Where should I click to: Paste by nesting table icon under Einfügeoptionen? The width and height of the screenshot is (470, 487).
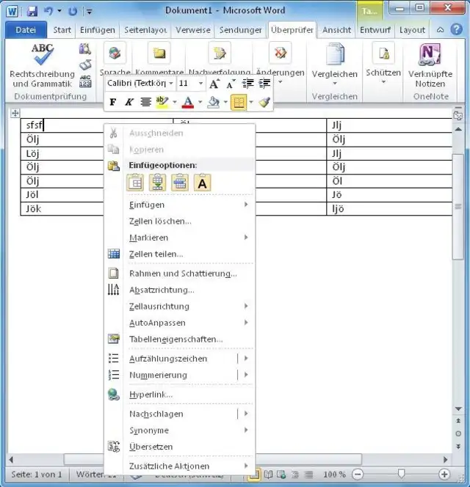point(135,183)
